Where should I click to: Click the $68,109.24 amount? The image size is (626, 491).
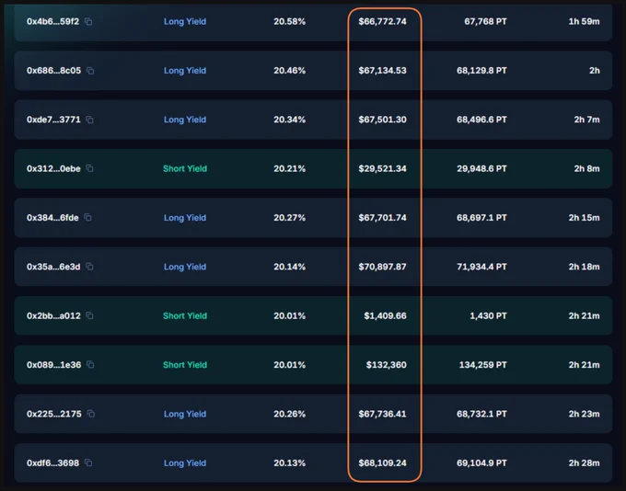coord(382,463)
